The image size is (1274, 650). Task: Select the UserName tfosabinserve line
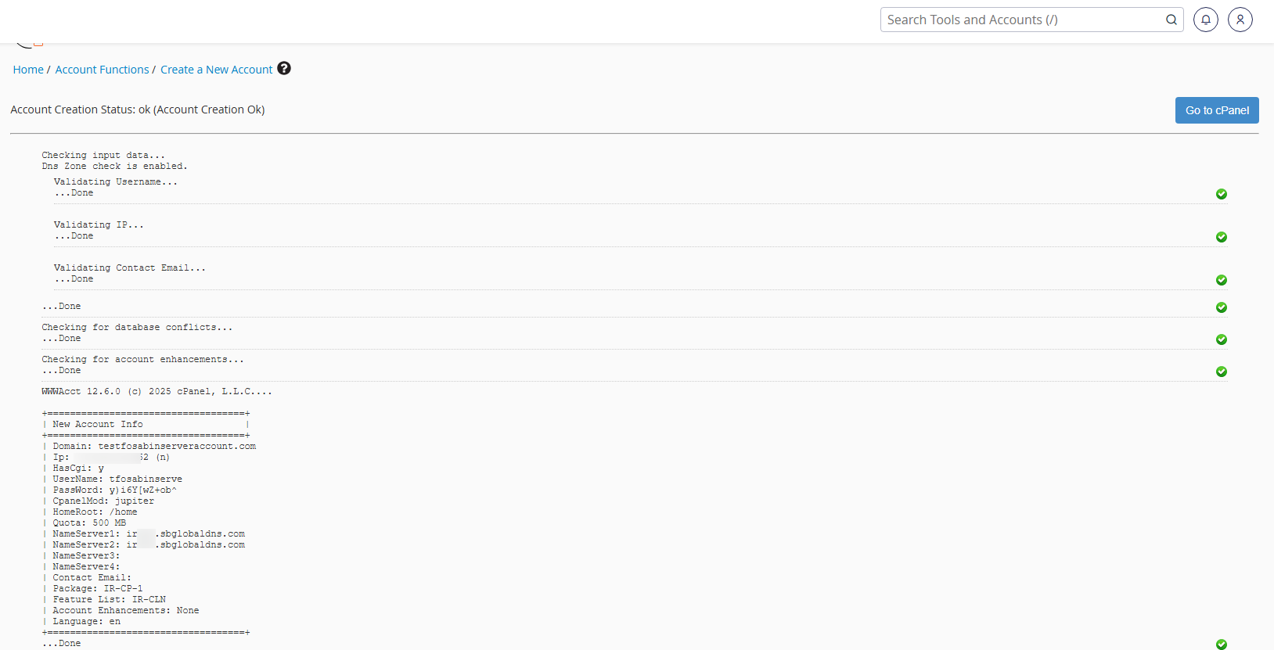(117, 479)
